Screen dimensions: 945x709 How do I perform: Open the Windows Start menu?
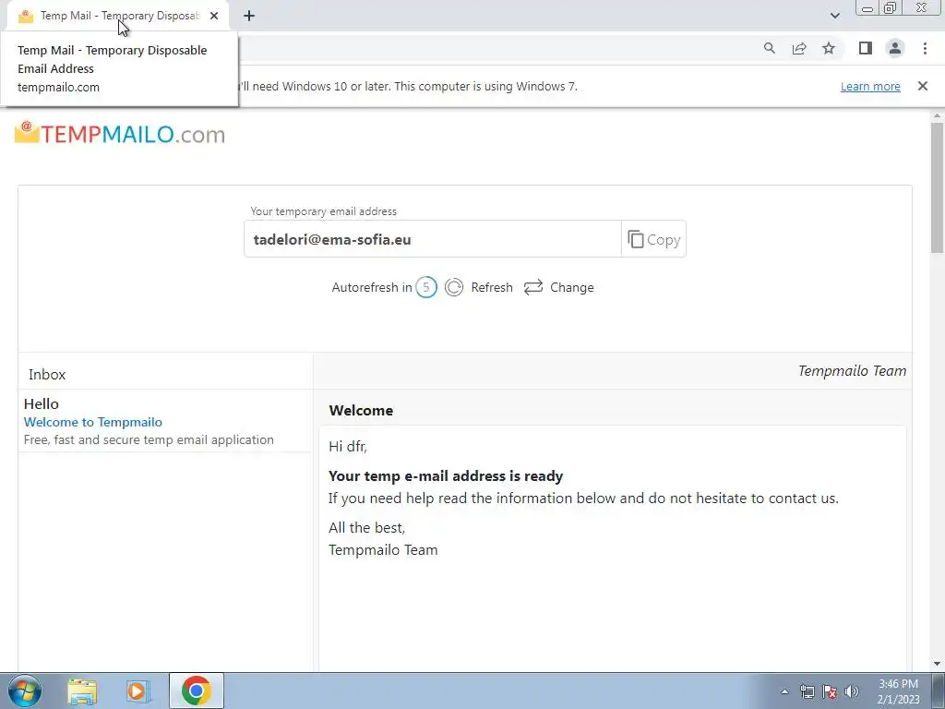(24, 691)
